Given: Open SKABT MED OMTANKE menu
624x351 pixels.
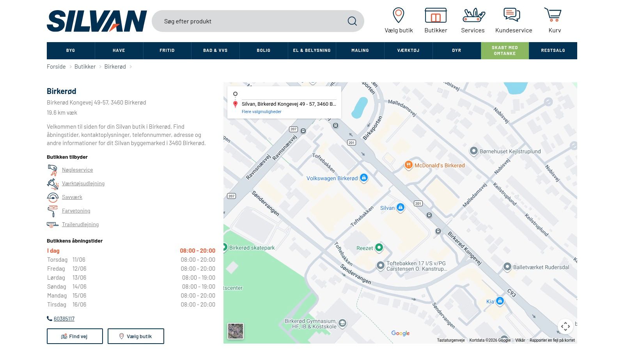Looking at the screenshot, I should [505, 51].
